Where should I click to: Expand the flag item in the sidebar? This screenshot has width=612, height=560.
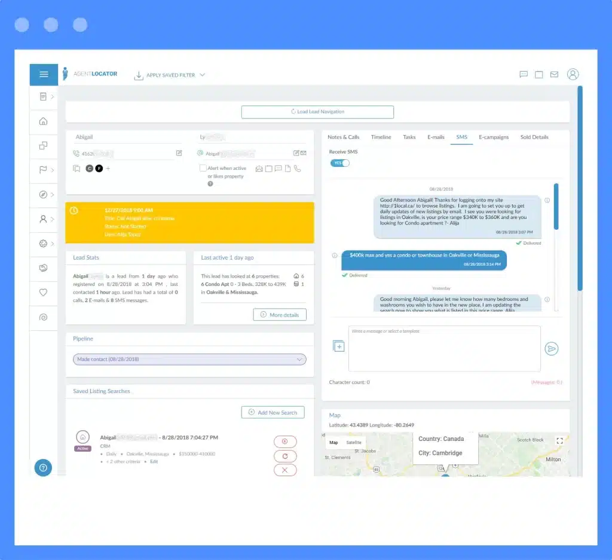click(x=45, y=170)
